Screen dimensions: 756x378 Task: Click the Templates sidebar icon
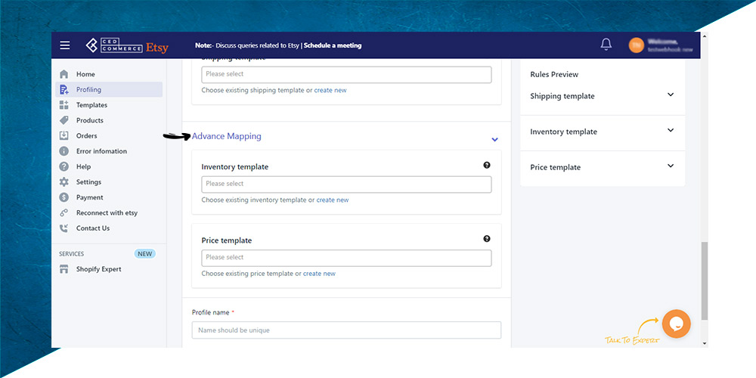[x=64, y=105]
